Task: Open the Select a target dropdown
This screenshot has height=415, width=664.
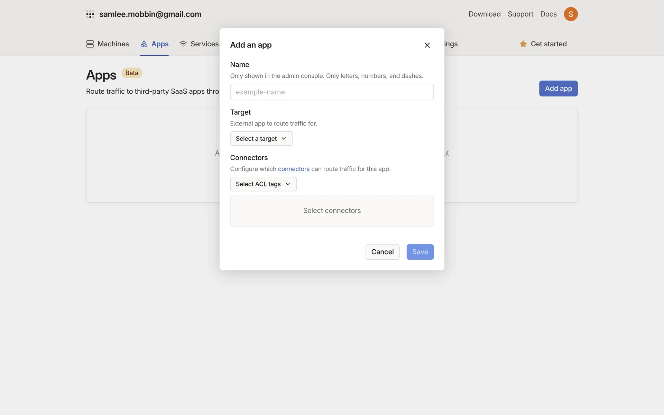Action: (x=257, y=139)
